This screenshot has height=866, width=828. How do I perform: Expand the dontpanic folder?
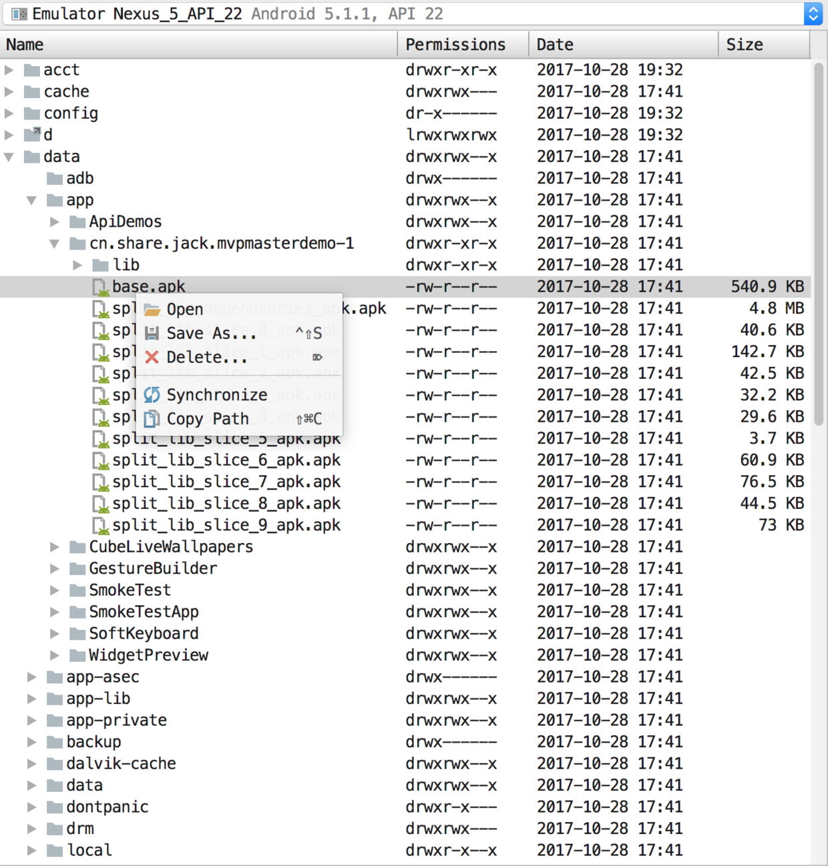tap(31, 807)
